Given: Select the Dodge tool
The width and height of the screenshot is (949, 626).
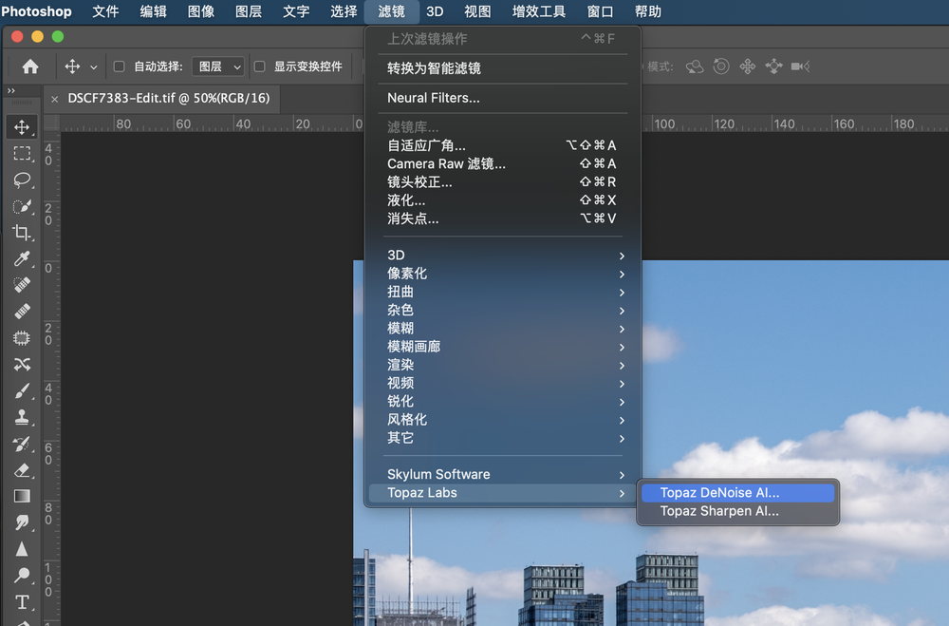Looking at the screenshot, I should coord(22,575).
